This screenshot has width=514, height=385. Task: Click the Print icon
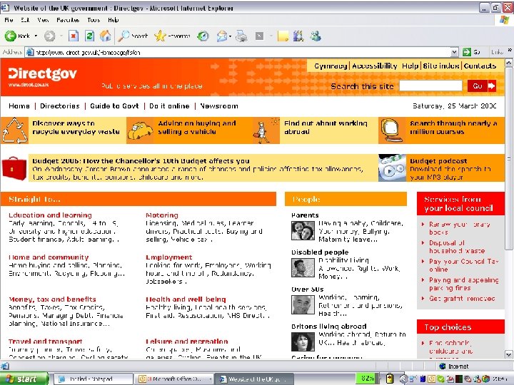241,36
